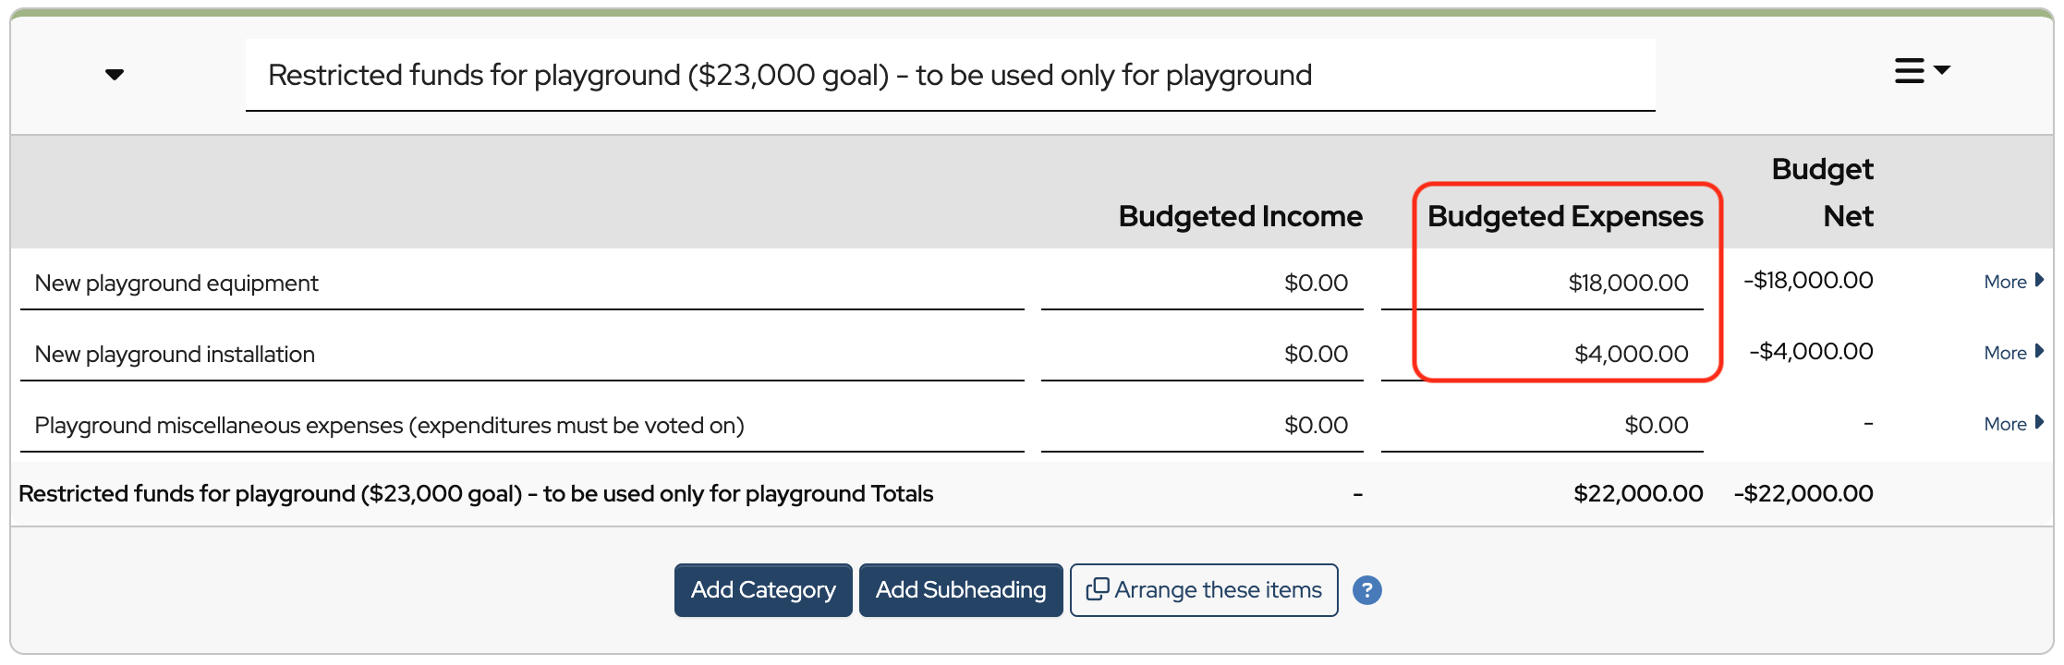Image resolution: width=2064 pixels, height=665 pixels.
Task: Click the Playground miscellaneous expenses name field
Action: (522, 426)
